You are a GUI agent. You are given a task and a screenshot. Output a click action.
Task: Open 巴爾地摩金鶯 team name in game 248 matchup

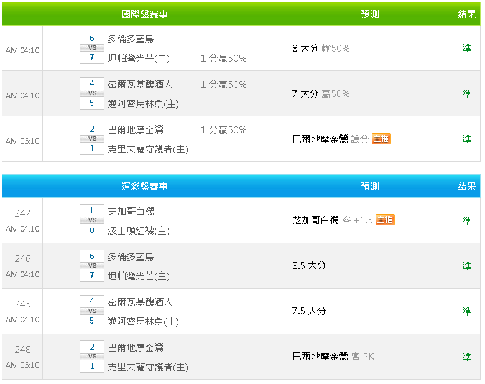[x=136, y=347]
